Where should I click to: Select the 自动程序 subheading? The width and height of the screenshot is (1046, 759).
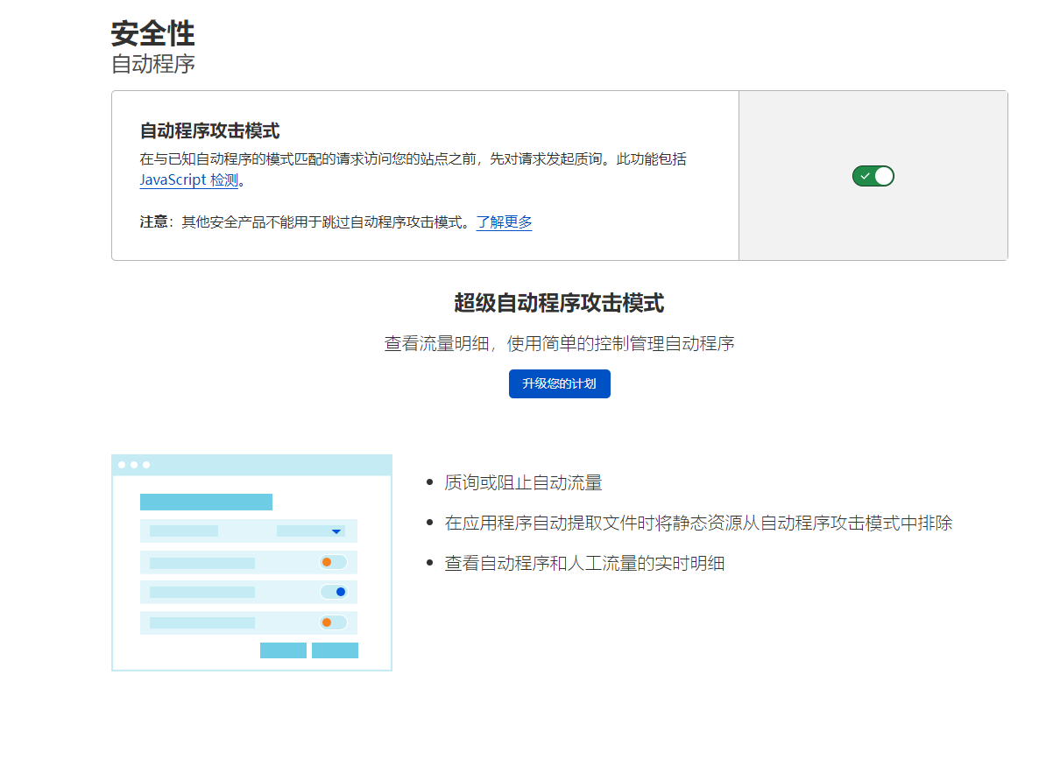[152, 64]
